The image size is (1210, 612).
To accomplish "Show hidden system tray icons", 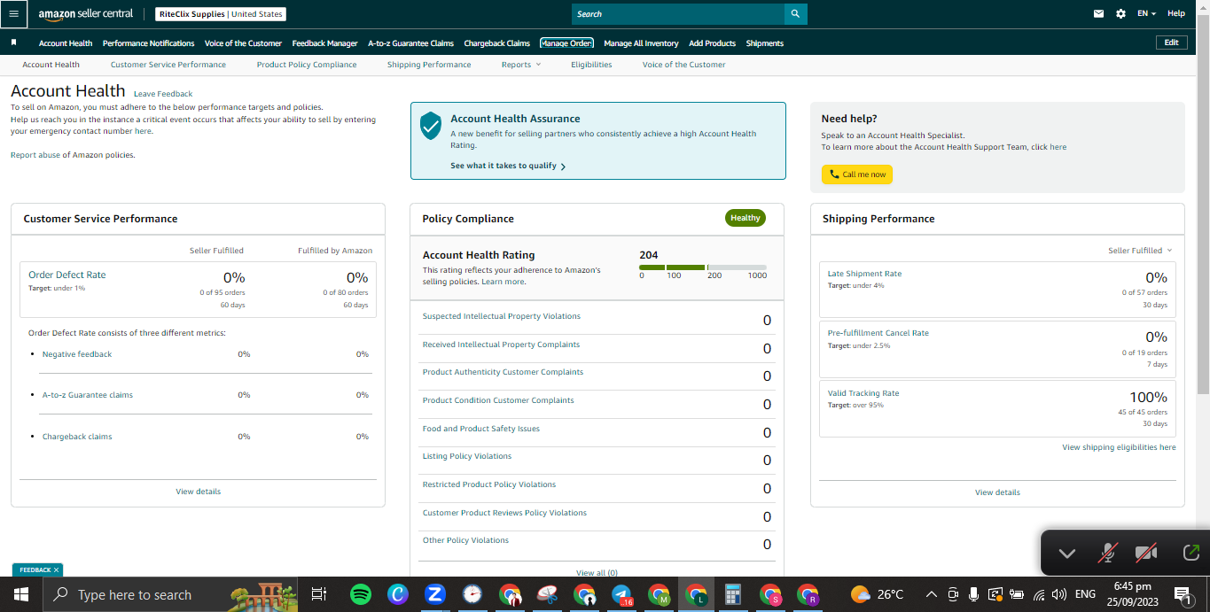I will [931, 594].
